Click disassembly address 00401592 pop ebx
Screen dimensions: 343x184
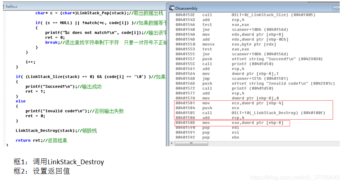click(208, 138)
